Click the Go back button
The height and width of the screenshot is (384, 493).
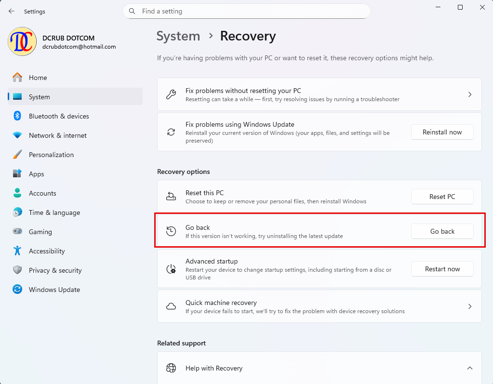(x=442, y=231)
